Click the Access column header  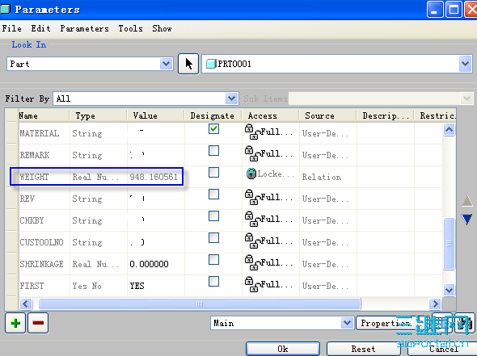271,115
